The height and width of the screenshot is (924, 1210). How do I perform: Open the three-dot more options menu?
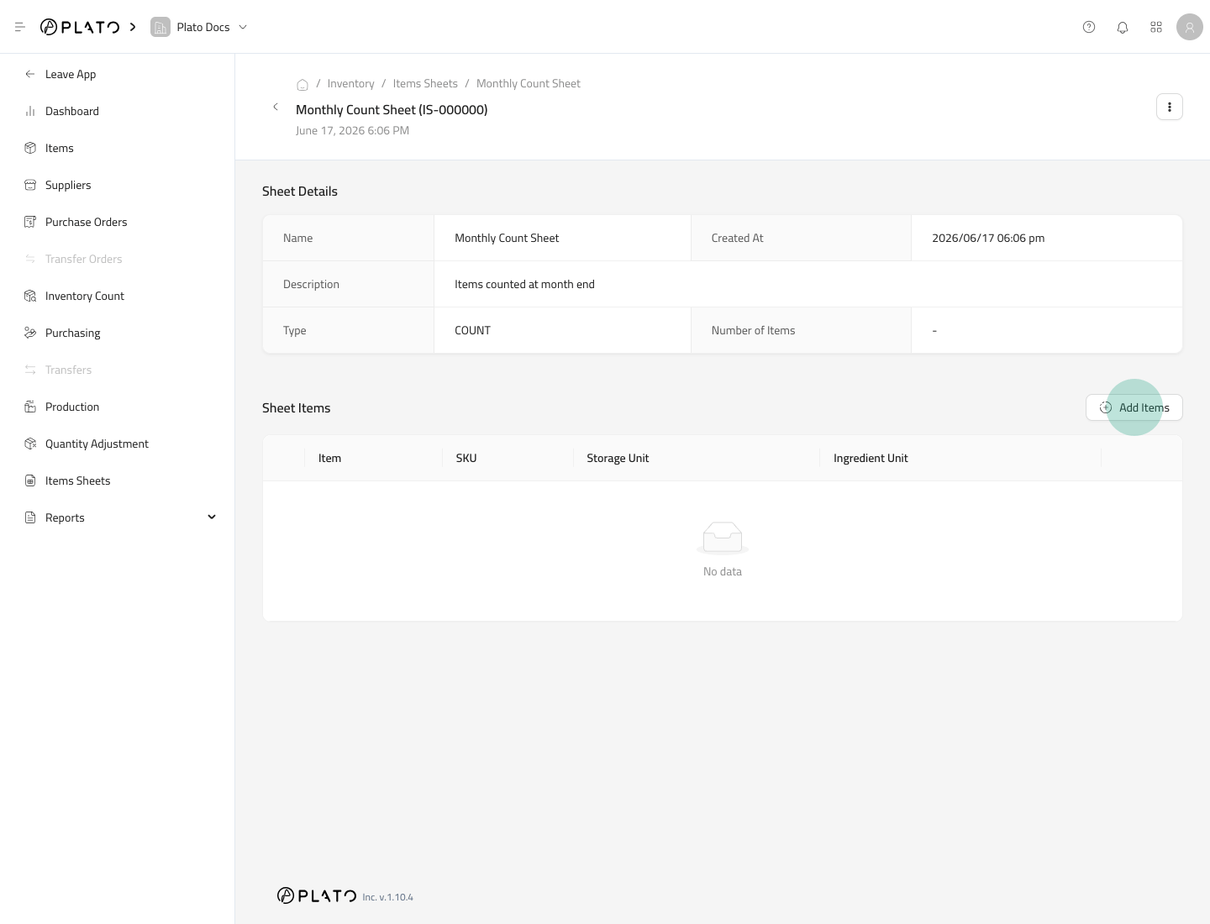click(x=1170, y=107)
